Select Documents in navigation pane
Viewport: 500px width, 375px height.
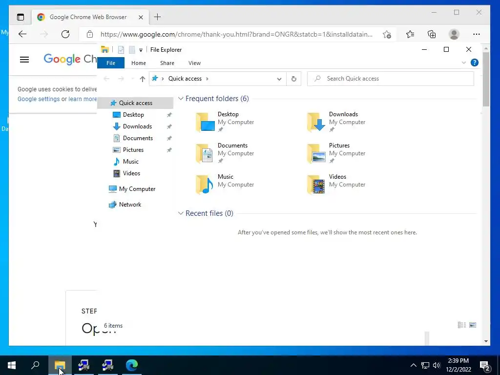point(138,138)
